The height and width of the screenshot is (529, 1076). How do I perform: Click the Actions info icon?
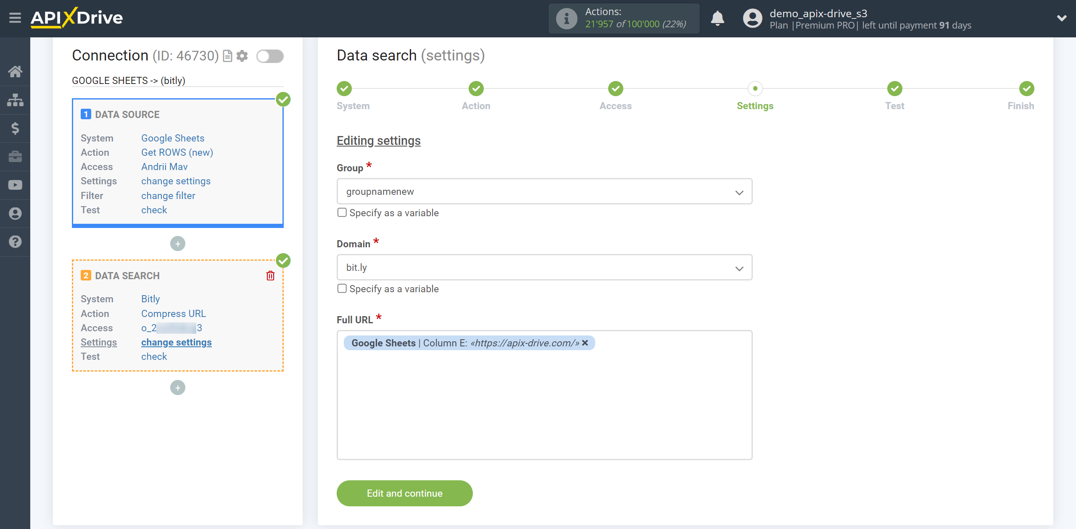tap(566, 18)
